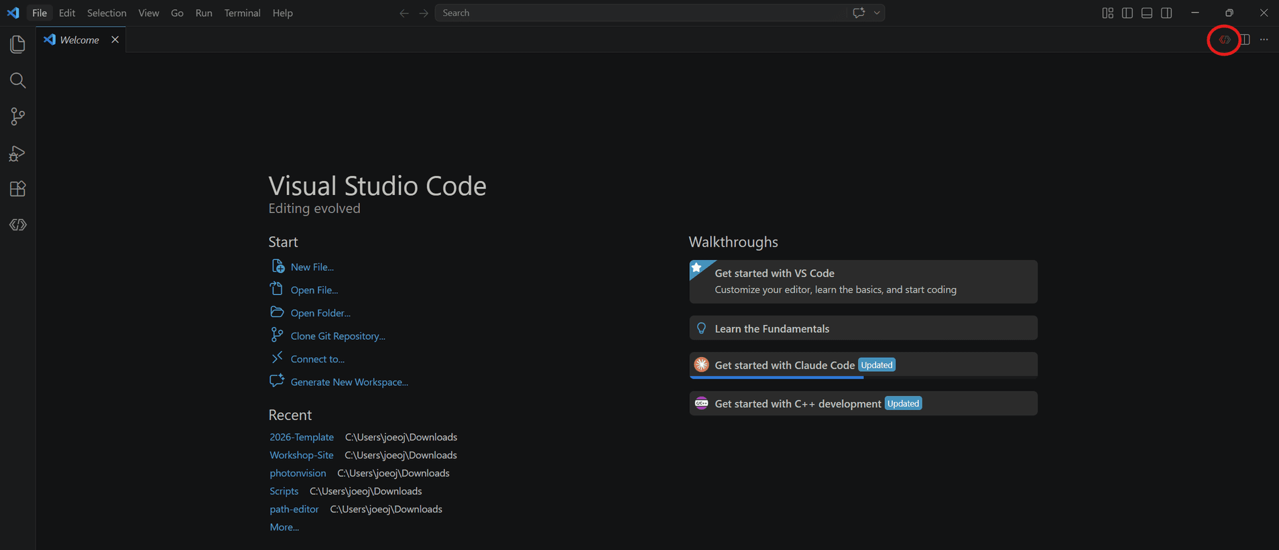
Task: Open recent folder 2026-Template
Action: [302, 437]
